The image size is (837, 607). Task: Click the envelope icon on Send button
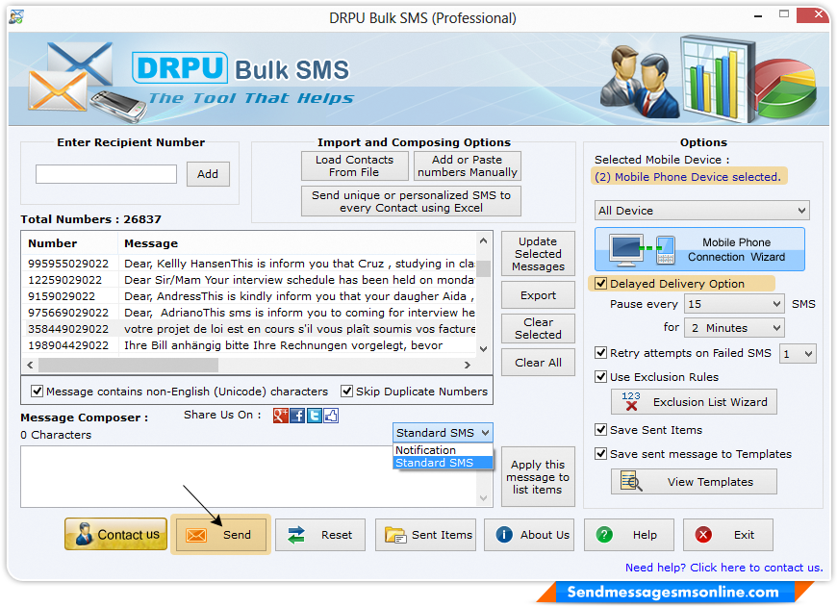(196, 535)
